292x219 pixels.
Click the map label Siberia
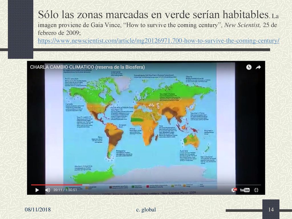189,77
